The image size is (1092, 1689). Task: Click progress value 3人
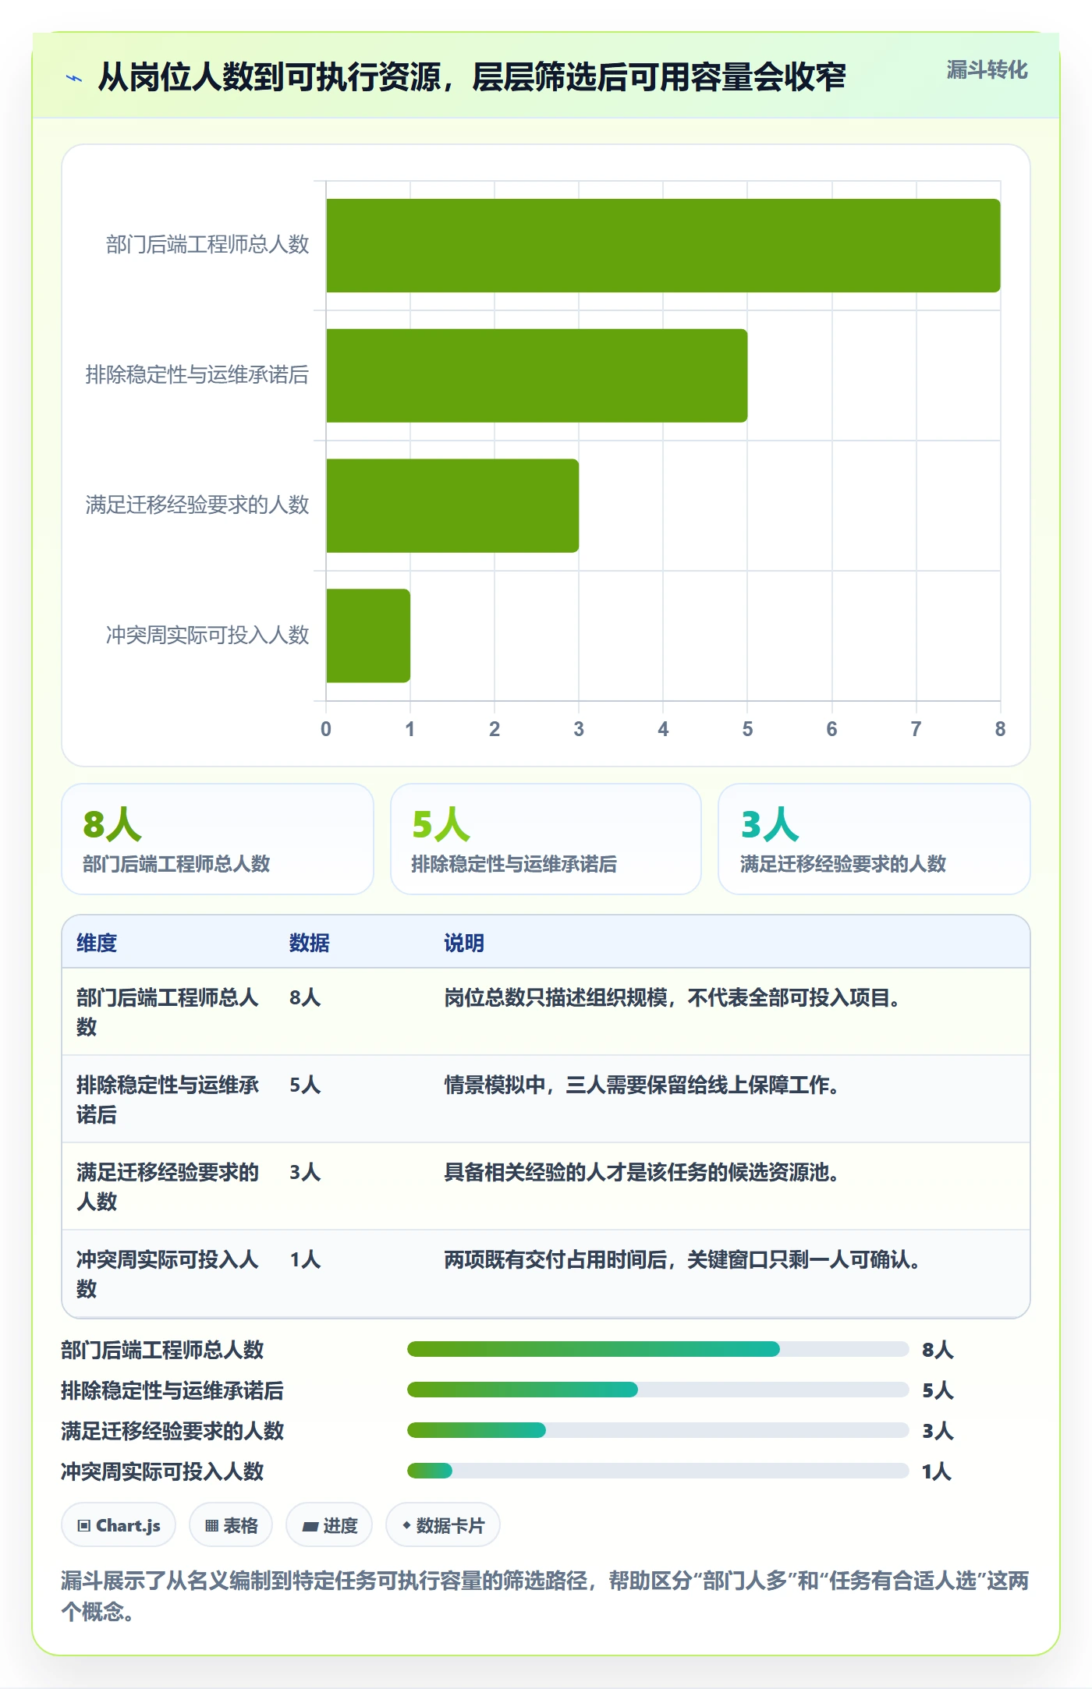[938, 1431]
